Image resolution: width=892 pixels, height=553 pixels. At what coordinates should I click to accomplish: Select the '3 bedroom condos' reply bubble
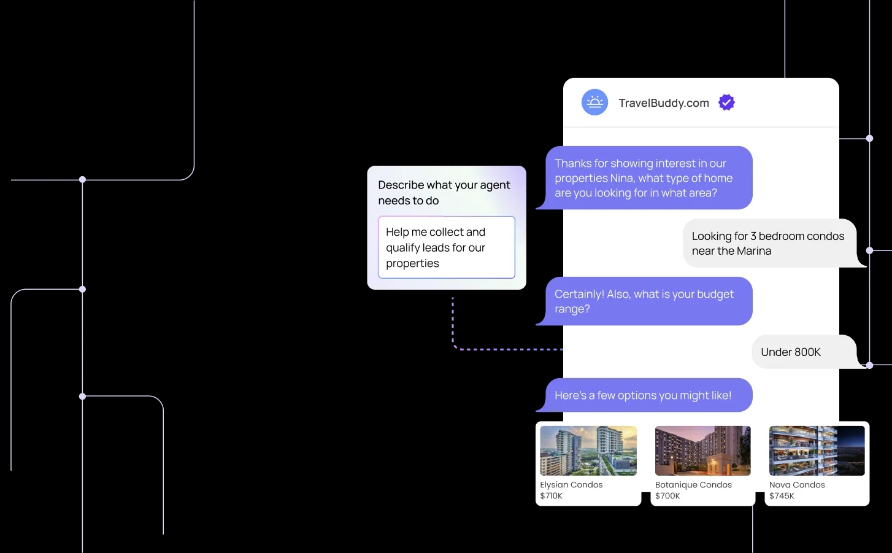(x=769, y=244)
